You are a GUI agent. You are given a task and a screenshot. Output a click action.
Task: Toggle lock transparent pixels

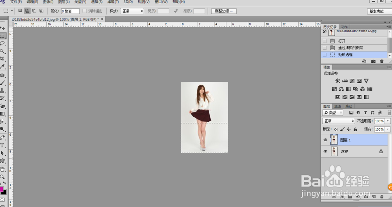tap(336, 129)
